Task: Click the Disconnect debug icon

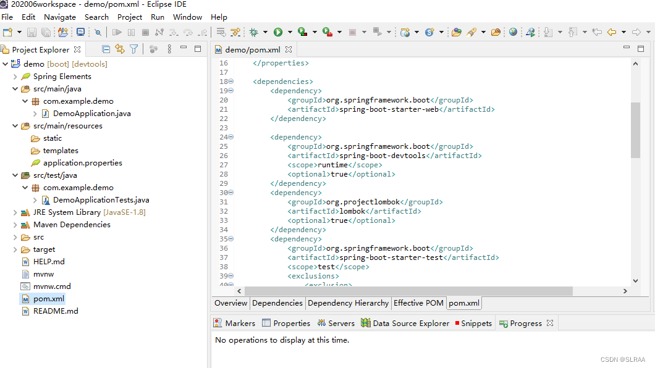Action: (x=159, y=32)
